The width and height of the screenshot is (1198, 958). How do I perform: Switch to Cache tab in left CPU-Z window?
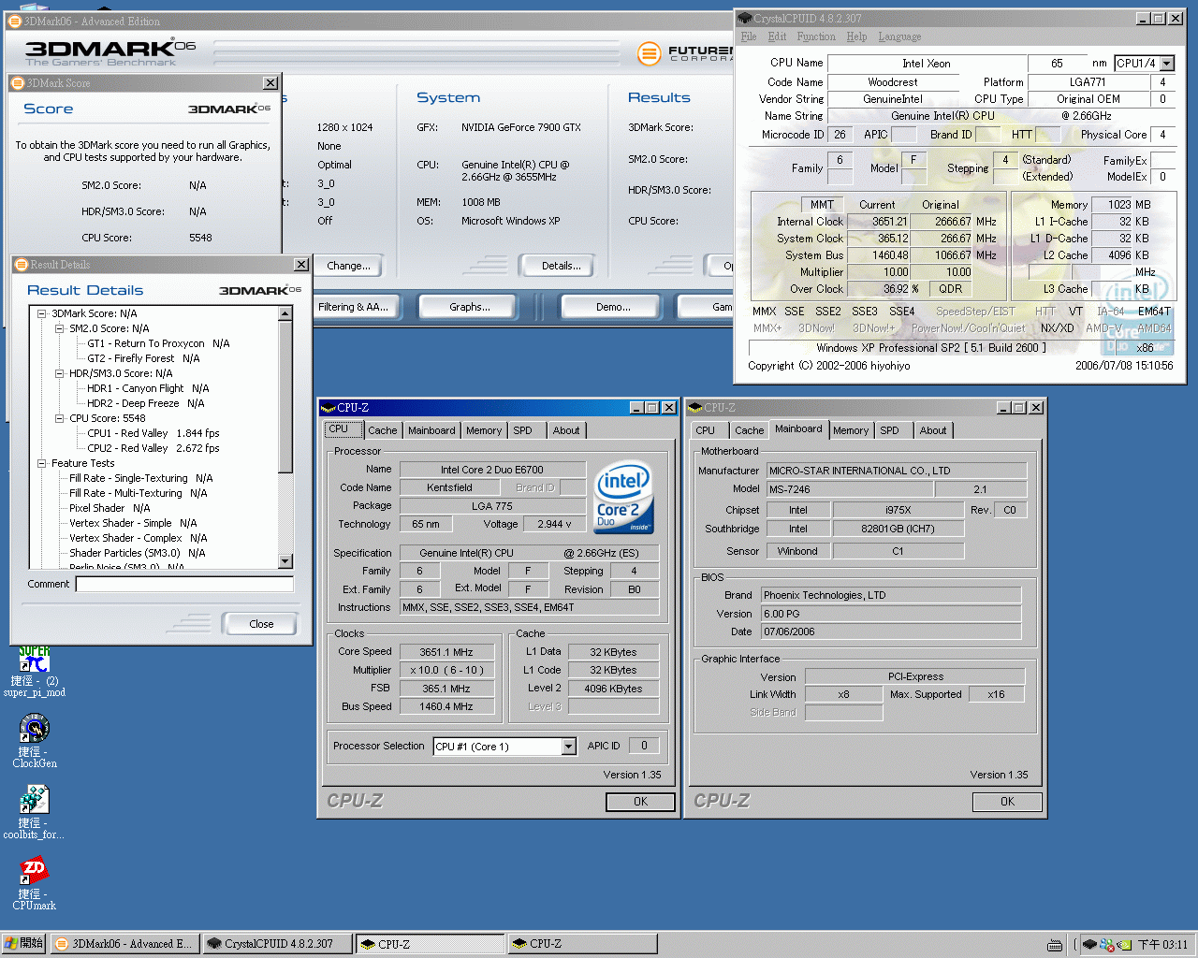[x=382, y=430]
